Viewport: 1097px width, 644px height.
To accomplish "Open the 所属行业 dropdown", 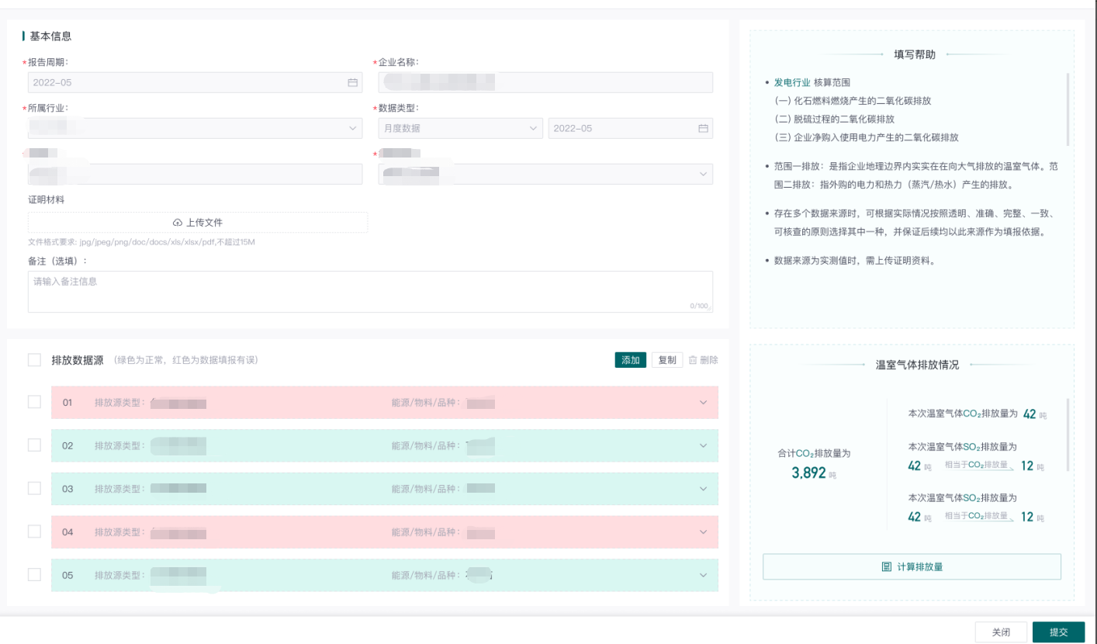I will pos(195,128).
